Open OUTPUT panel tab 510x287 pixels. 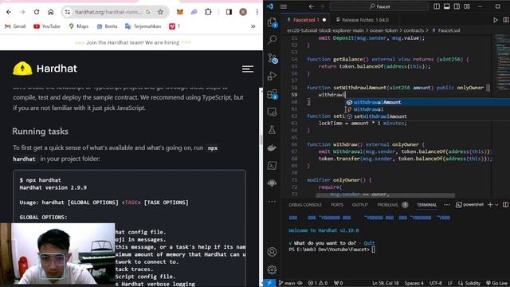tap(360, 205)
